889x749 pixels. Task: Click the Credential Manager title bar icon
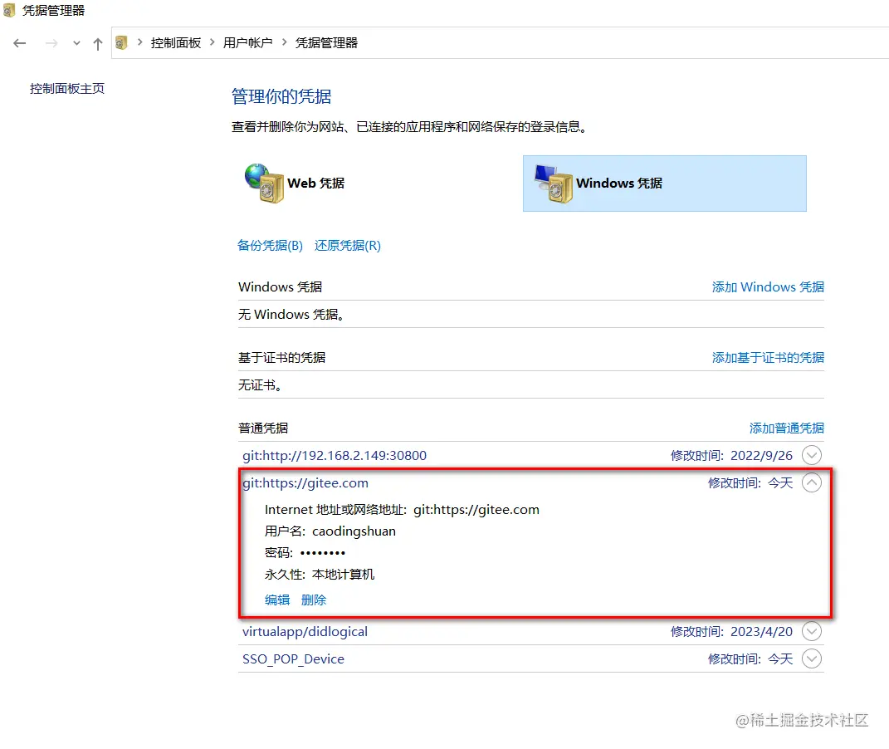point(9,10)
